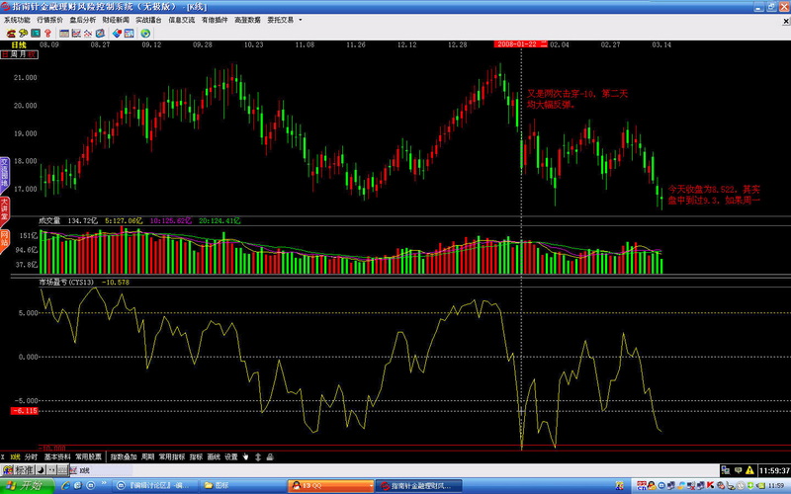Open the 盘后分析 menu

(x=83, y=19)
